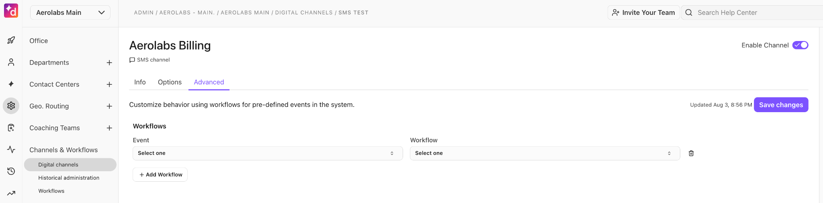823x203 pixels.
Task: Open Coaching Teams in the sidebar
Action: (x=55, y=128)
